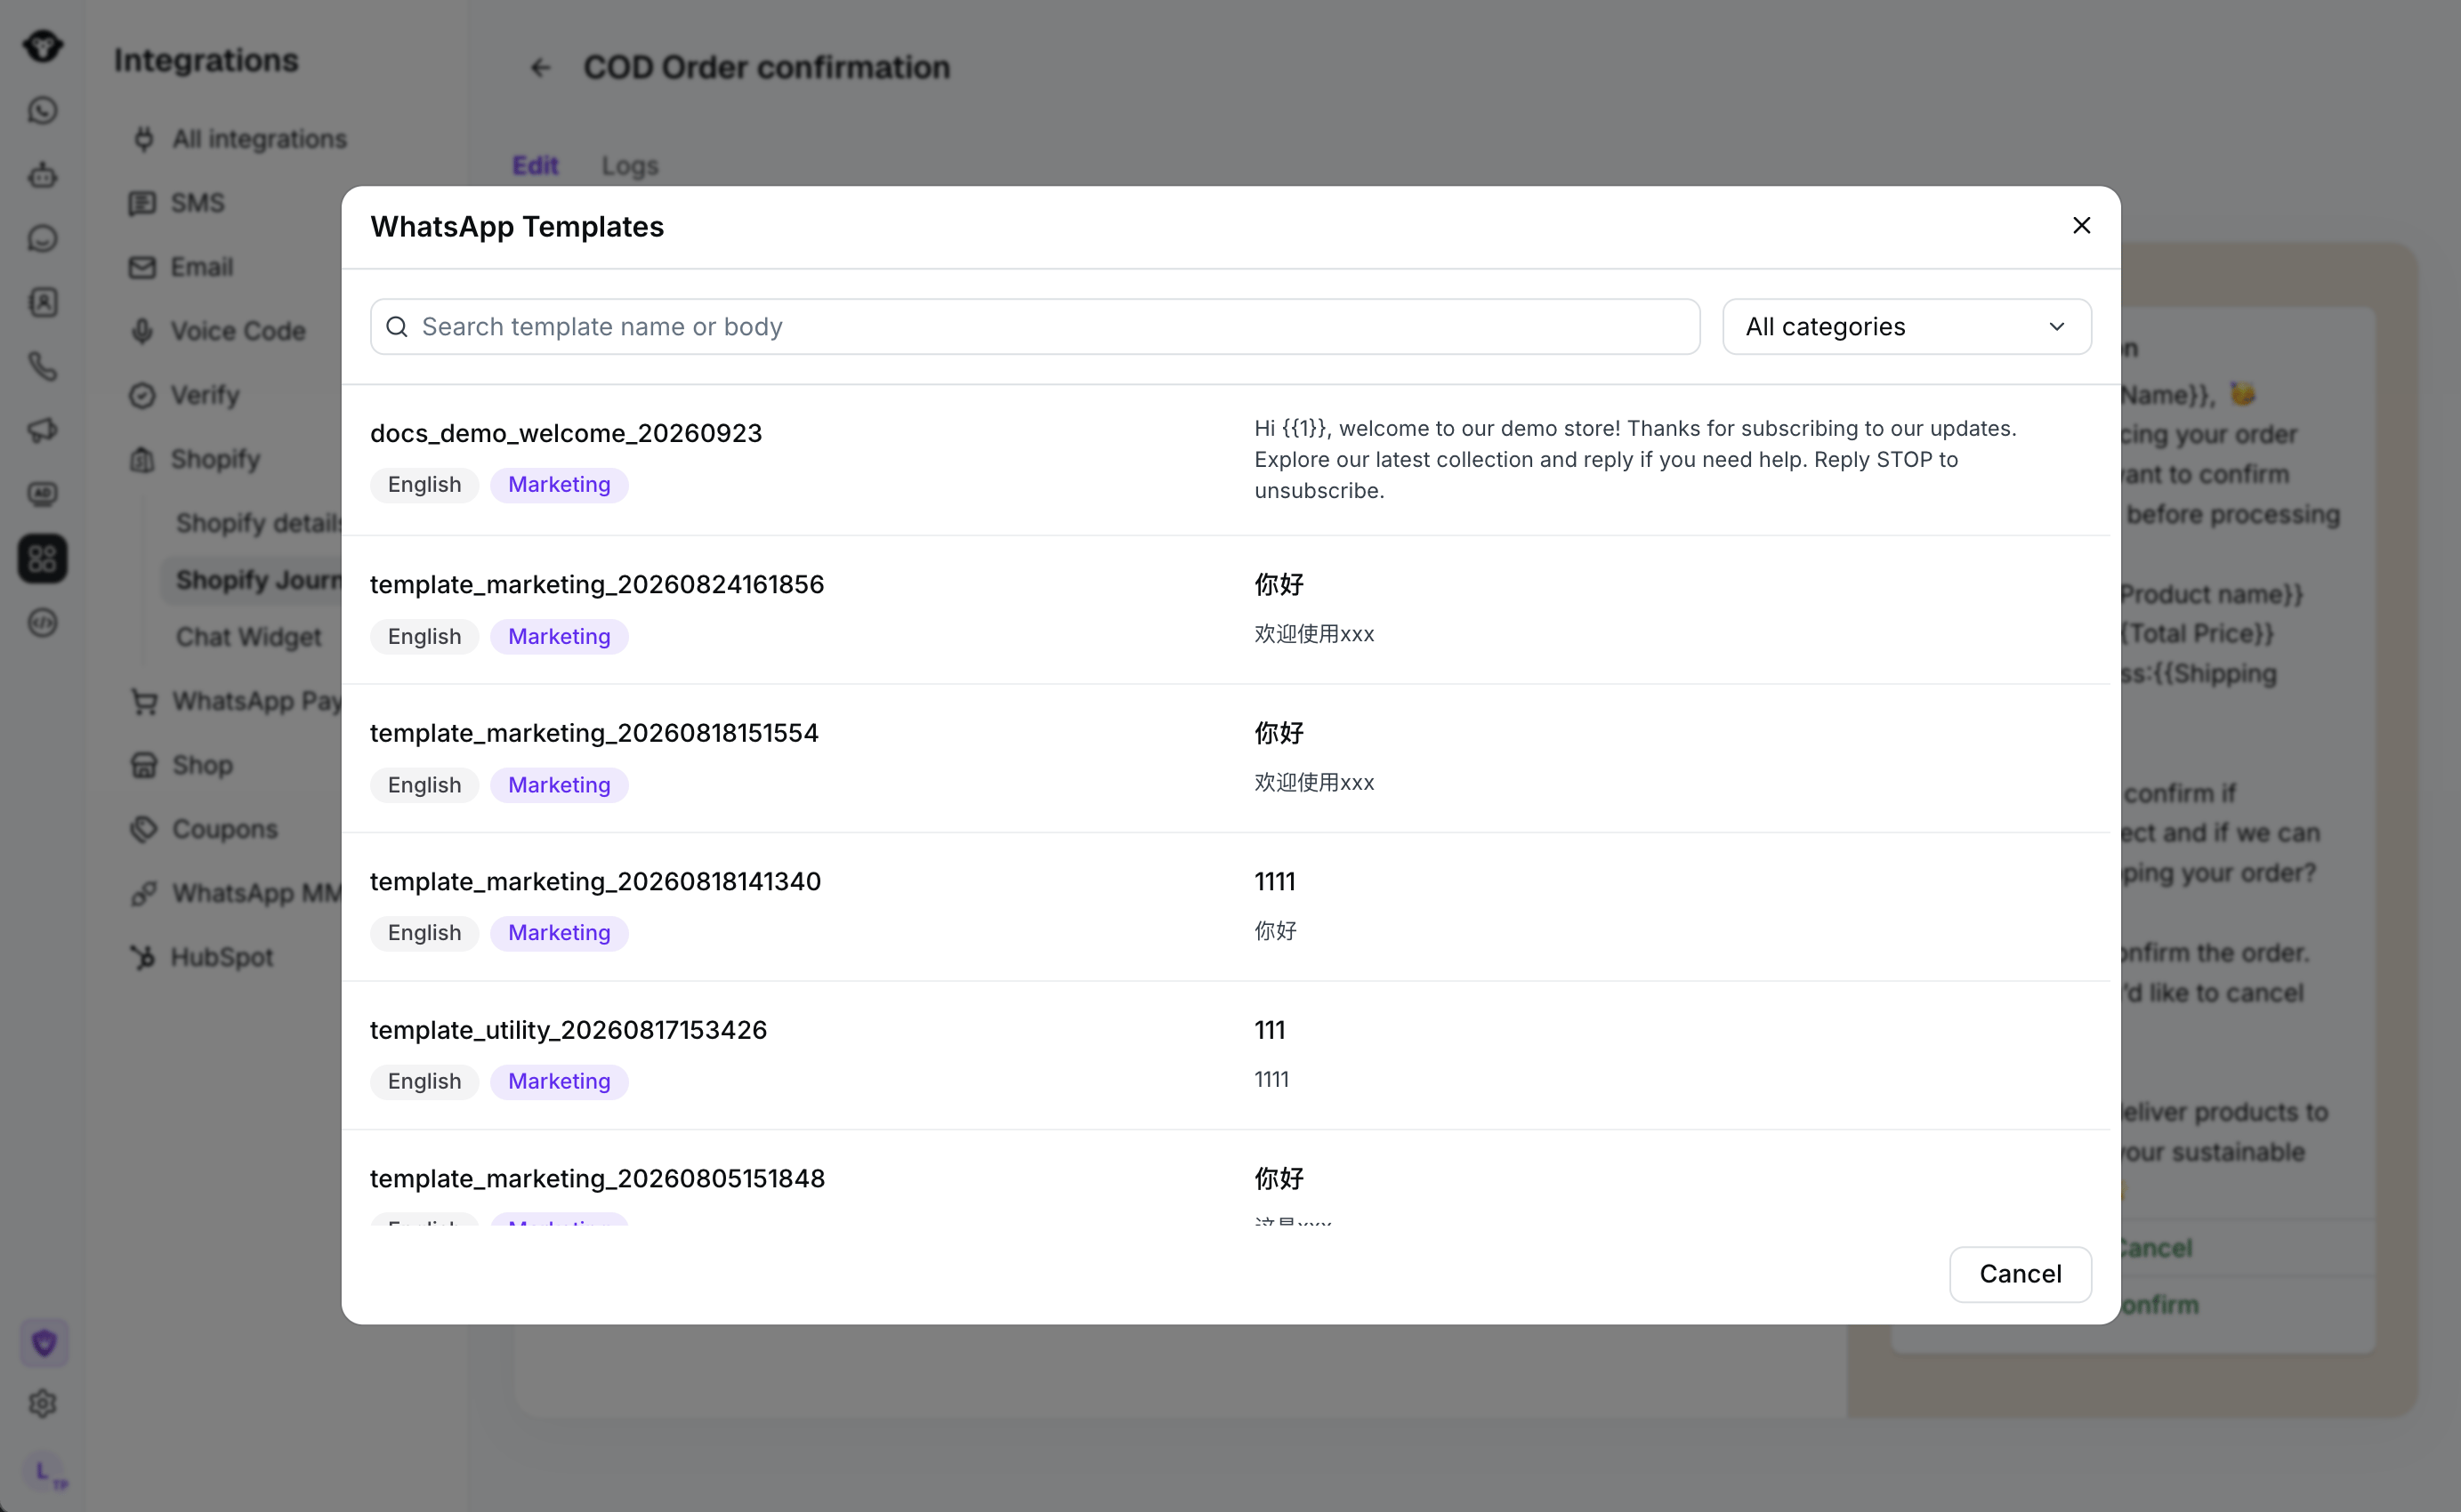Click the back arrow beside COD Order confirmation
2461x1512 pixels.
[x=540, y=67]
